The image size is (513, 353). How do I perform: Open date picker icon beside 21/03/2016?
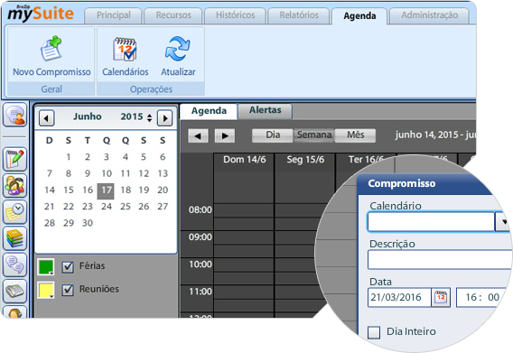click(x=441, y=297)
